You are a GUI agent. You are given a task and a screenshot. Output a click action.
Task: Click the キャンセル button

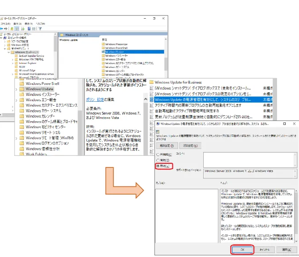point(264,249)
